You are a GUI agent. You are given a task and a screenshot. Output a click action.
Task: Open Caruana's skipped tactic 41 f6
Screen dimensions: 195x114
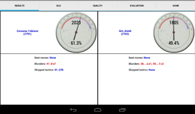click(x=59, y=70)
